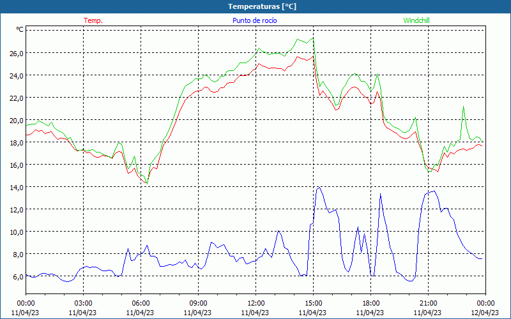The height and width of the screenshot is (319, 511).
Task: Click the "18:00" x-axis time label
Action: [370, 303]
